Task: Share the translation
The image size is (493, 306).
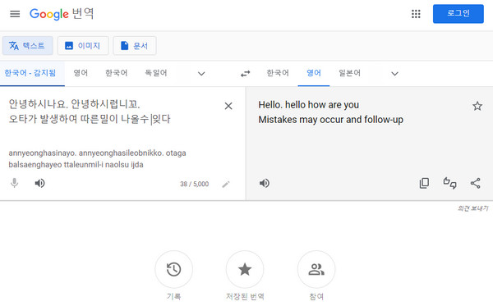Action: pos(476,183)
